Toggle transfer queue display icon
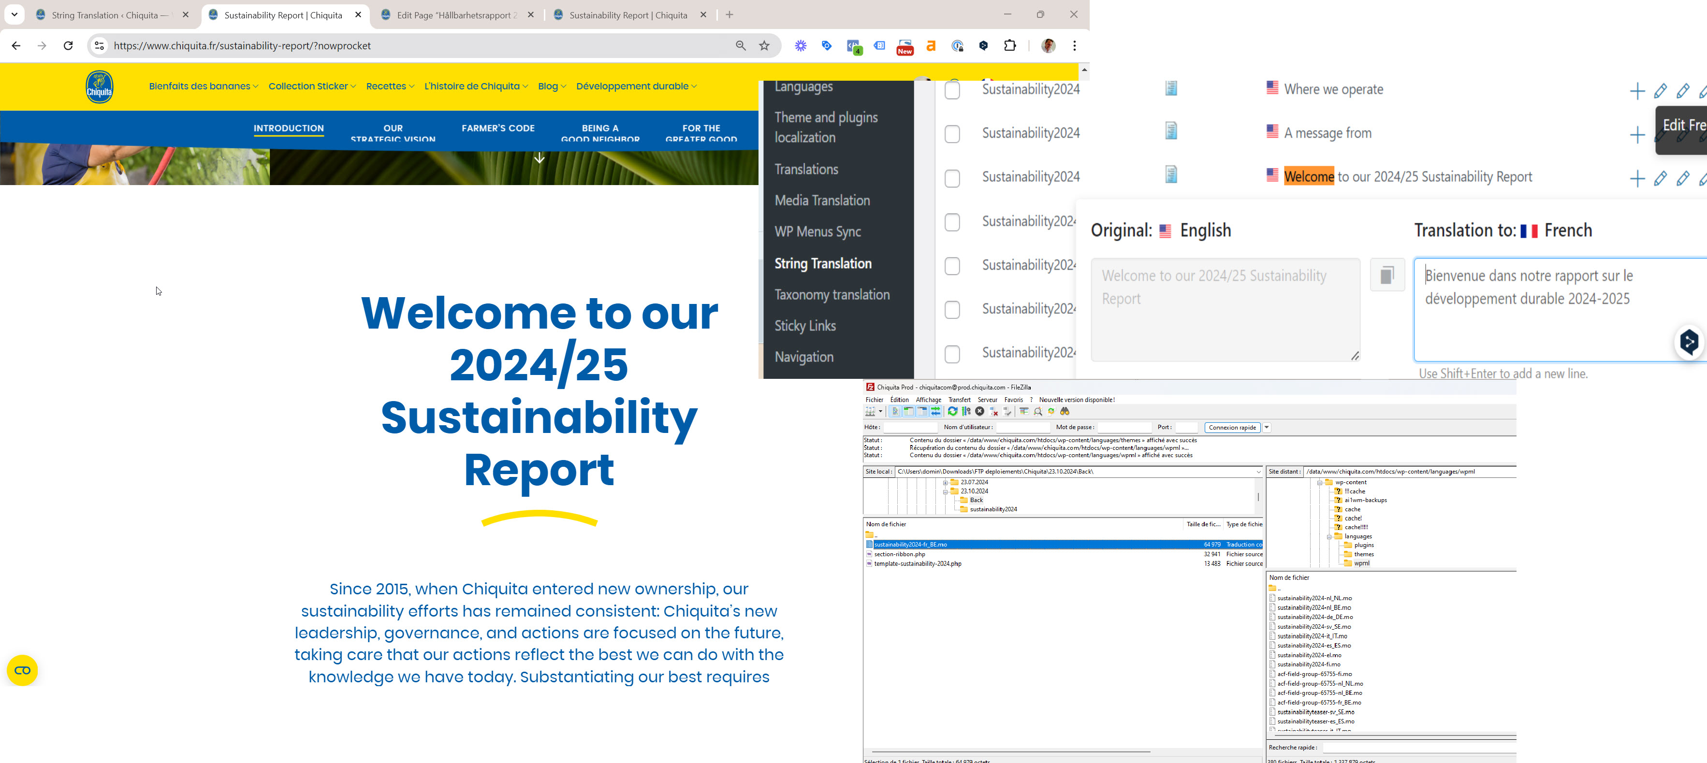 (935, 411)
